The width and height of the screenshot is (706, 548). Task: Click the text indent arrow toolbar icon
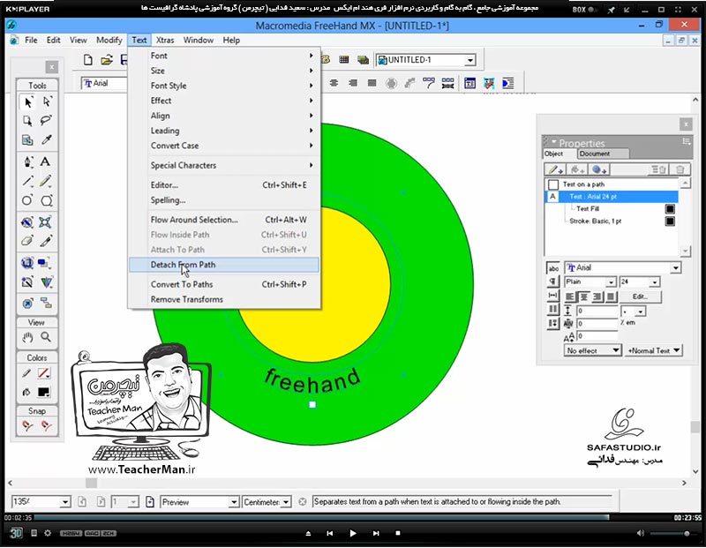click(508, 83)
